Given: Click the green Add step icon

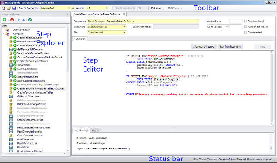Looking at the screenshot, I should [4, 20].
